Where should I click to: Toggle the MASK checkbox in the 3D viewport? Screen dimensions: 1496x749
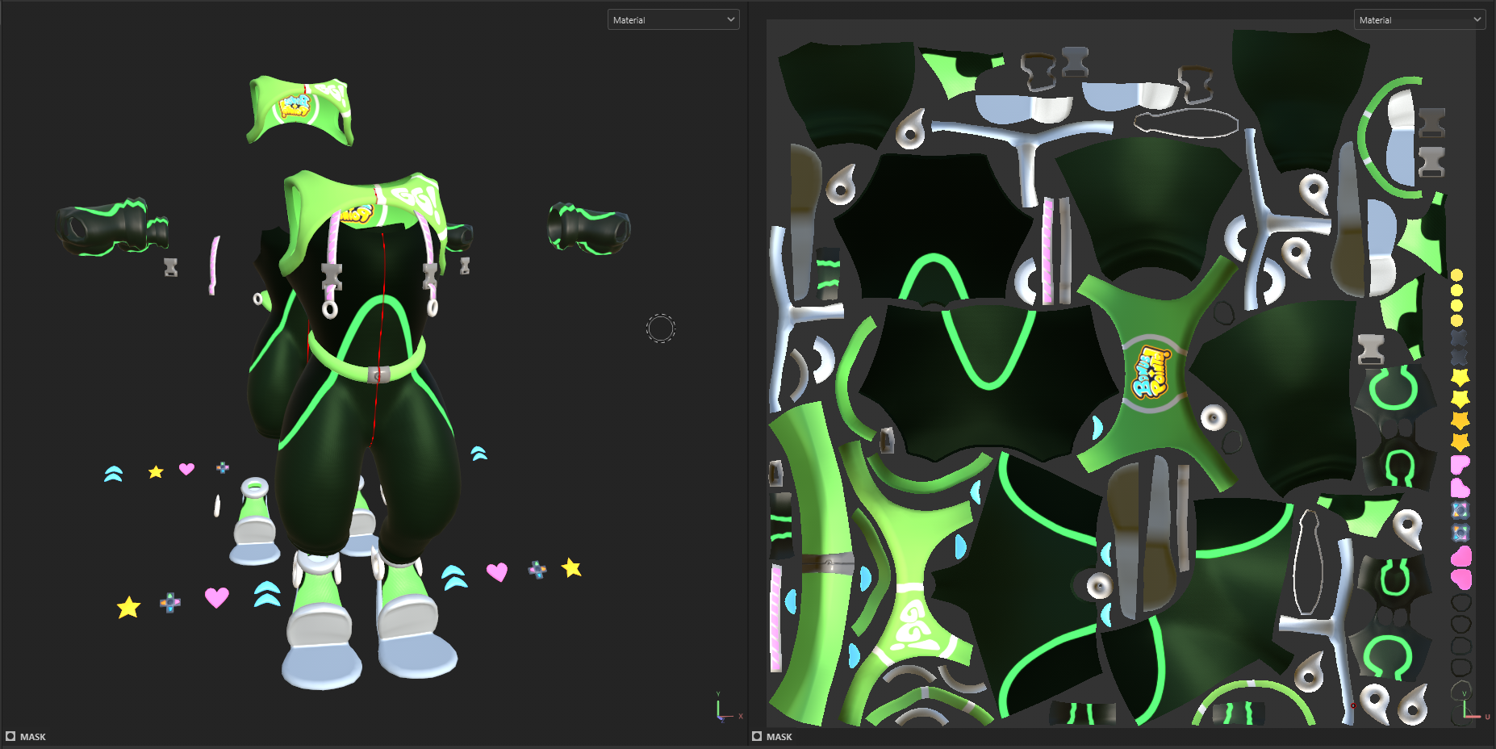(10, 736)
